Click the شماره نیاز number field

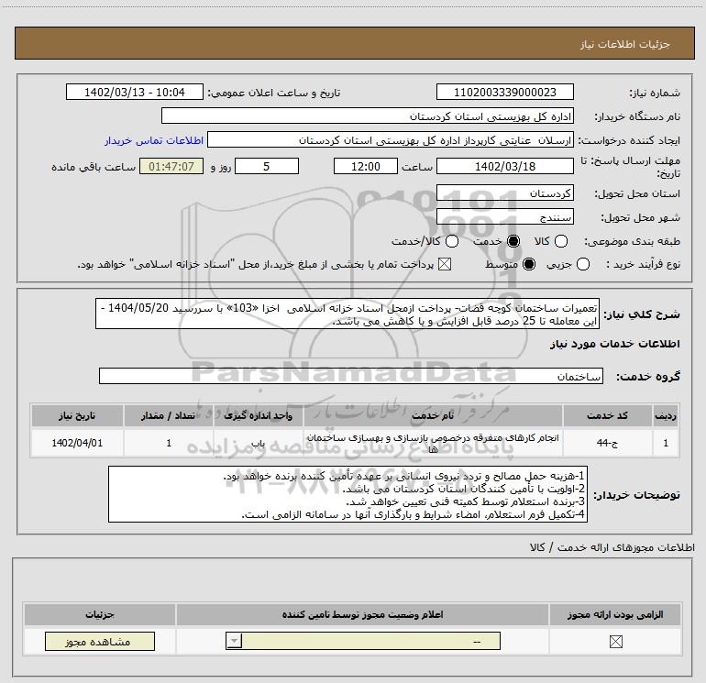[504, 92]
